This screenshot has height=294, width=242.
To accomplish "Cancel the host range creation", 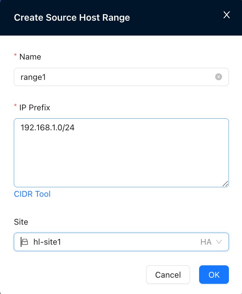I will click(168, 275).
